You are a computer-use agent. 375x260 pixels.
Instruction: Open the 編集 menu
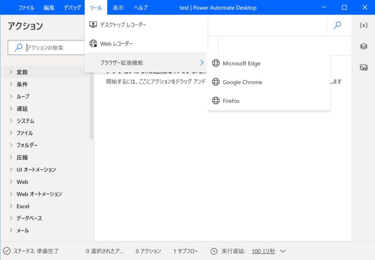pyautogui.click(x=49, y=8)
